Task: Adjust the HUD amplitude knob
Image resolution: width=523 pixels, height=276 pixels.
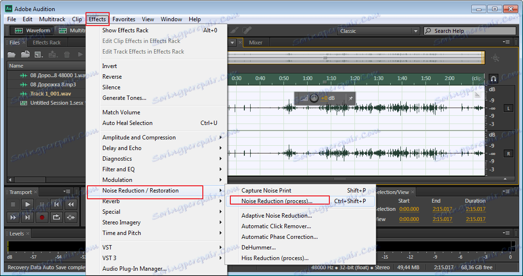Action: (x=314, y=98)
